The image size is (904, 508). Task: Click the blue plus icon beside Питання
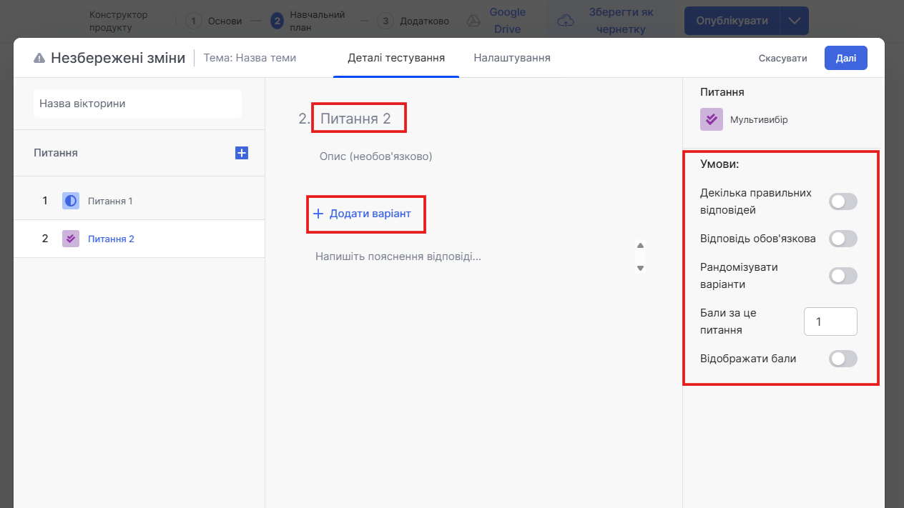(242, 153)
